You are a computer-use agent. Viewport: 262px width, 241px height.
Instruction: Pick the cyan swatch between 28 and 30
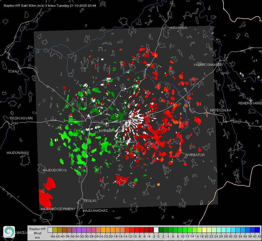(x=229, y=230)
